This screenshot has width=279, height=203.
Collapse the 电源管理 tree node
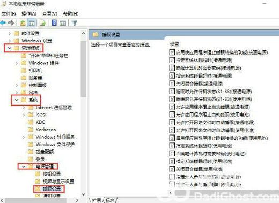24,167
